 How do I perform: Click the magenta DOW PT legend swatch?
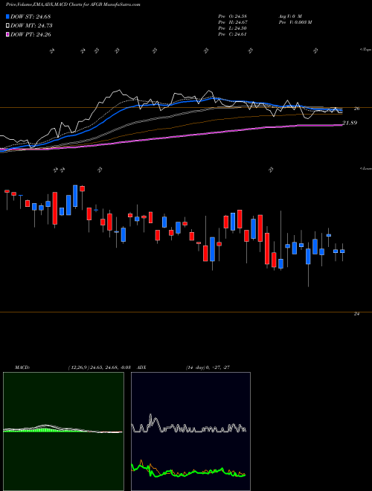7,34
